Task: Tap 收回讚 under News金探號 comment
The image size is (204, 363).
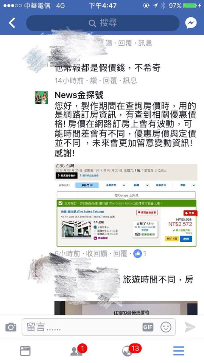Action: click(x=97, y=254)
